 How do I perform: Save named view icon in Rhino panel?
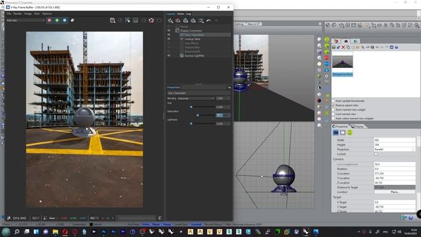click(334, 47)
